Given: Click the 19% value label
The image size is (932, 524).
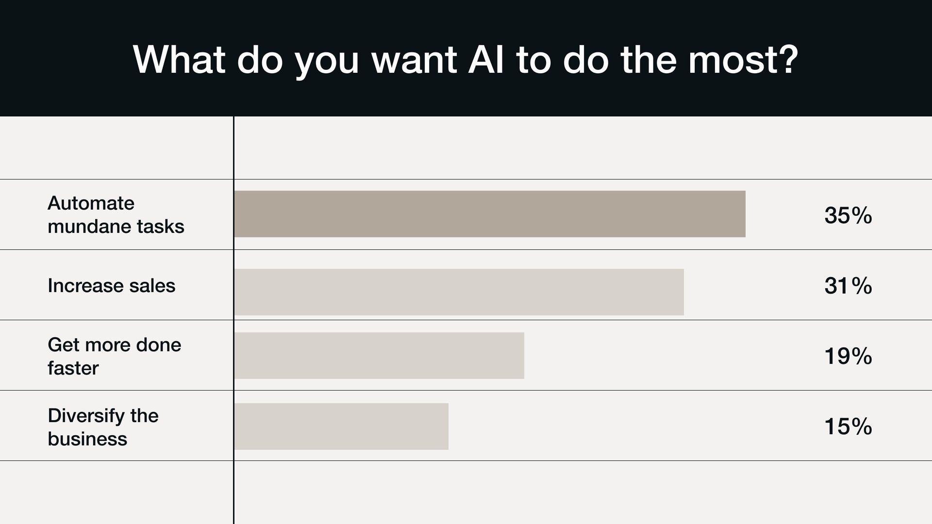Looking at the screenshot, I should click(848, 356).
